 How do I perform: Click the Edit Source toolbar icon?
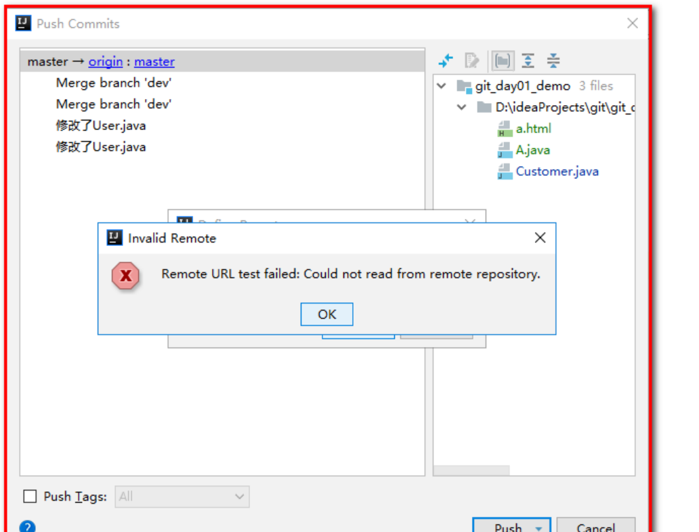471,60
